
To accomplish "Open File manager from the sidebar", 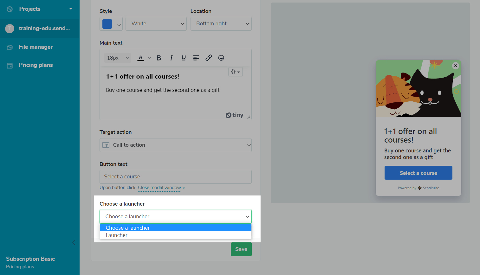I will tap(36, 47).
